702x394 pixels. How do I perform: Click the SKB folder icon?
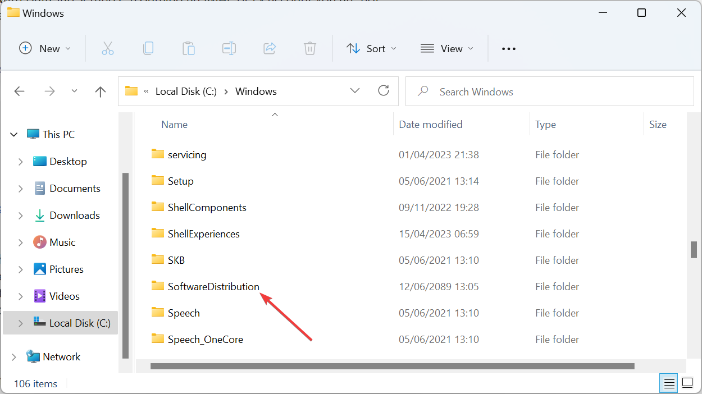157,259
